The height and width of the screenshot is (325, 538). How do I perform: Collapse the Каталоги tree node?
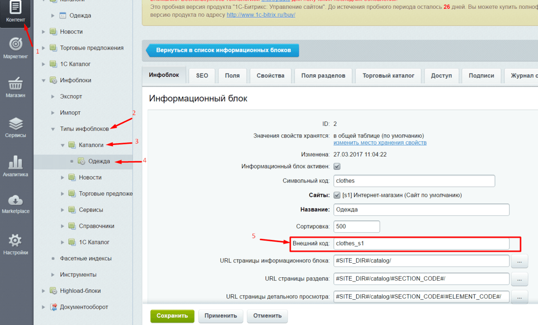(x=63, y=145)
